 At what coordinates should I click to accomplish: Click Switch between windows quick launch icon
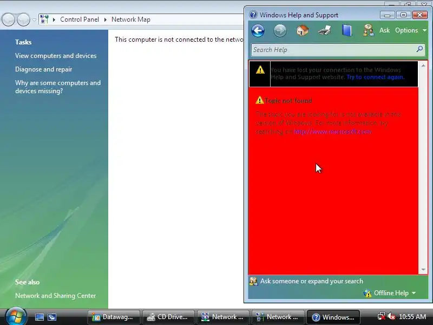(x=52, y=317)
